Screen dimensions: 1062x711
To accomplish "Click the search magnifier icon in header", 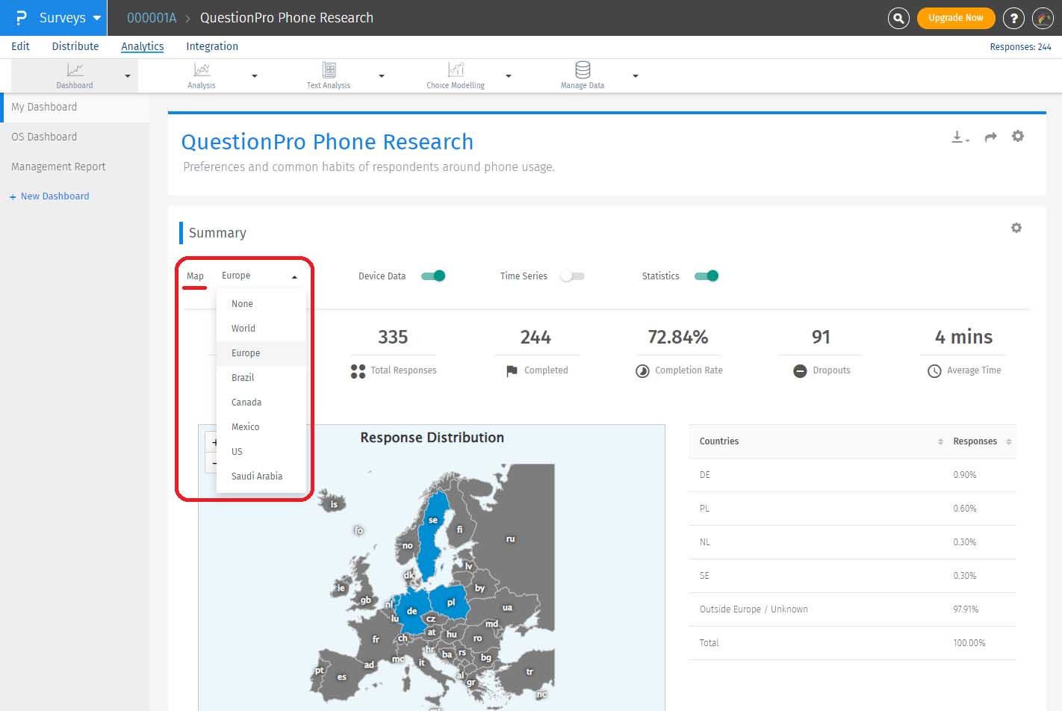I will (x=898, y=18).
